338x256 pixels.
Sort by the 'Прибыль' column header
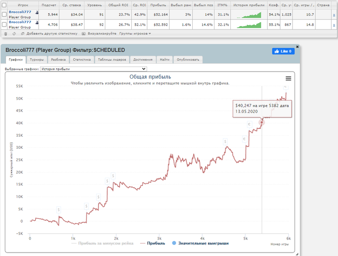tap(158, 5)
